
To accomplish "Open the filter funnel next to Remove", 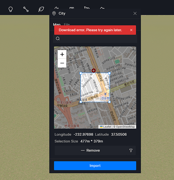I will tap(131, 150).
